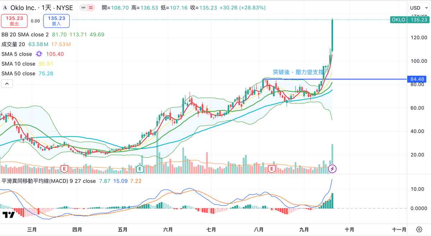431x236 pixels.
Task: Click the 100.00 price axis label
Action: click(x=419, y=61)
